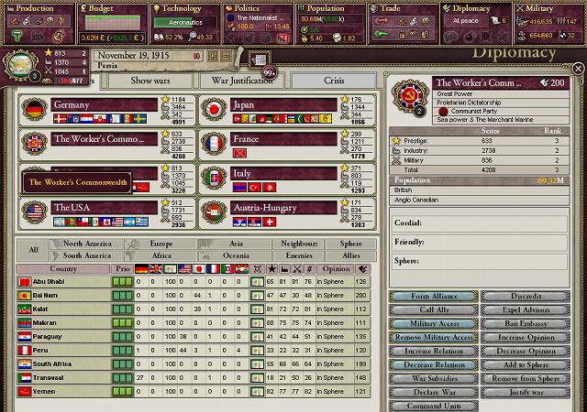
Task: Click the Italy flag emblem
Action: (213, 177)
